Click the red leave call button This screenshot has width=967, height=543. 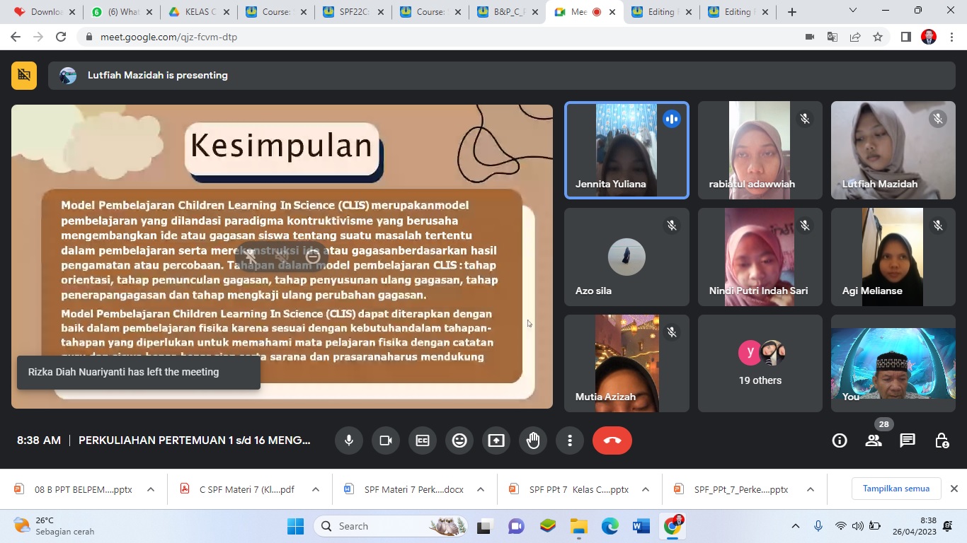point(612,440)
